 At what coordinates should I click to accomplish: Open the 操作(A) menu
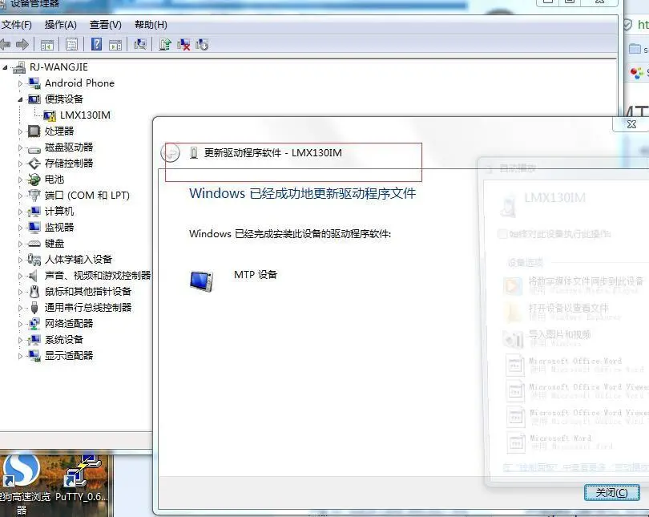coord(60,25)
